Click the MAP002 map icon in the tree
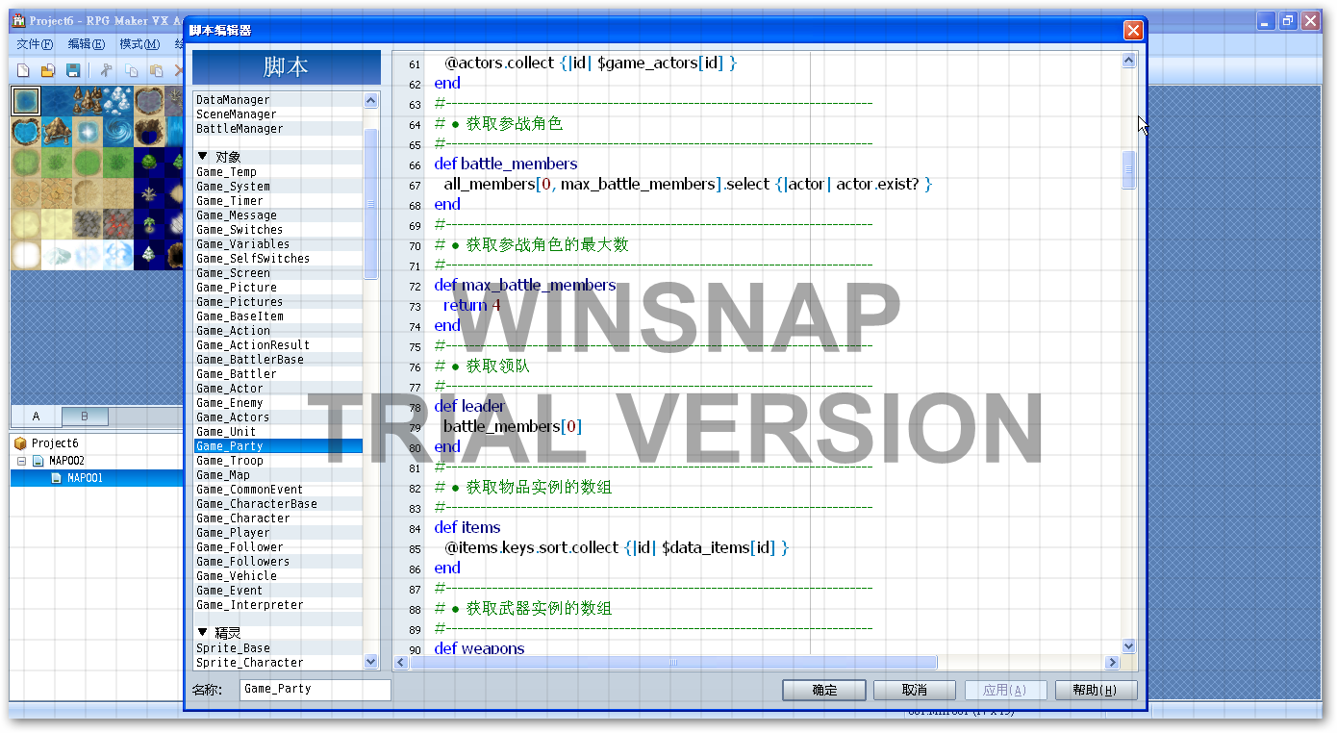Image resolution: width=1337 pixels, height=733 pixels. point(38,461)
